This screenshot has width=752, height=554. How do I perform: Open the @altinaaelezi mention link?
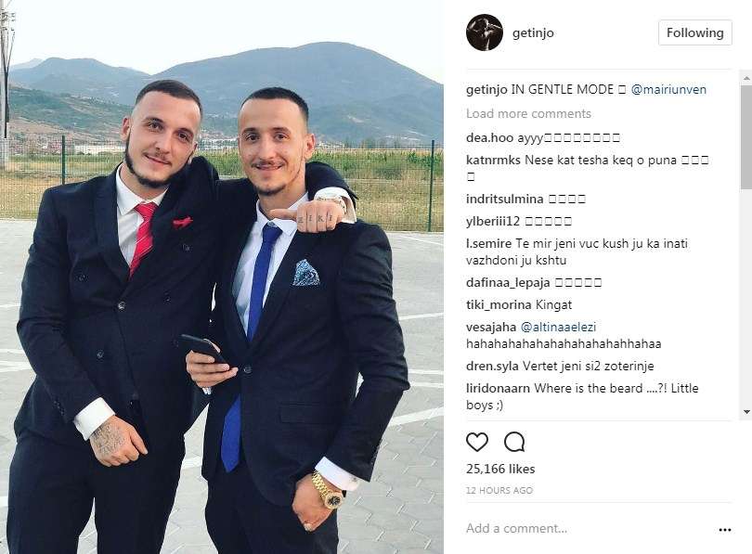pos(558,327)
